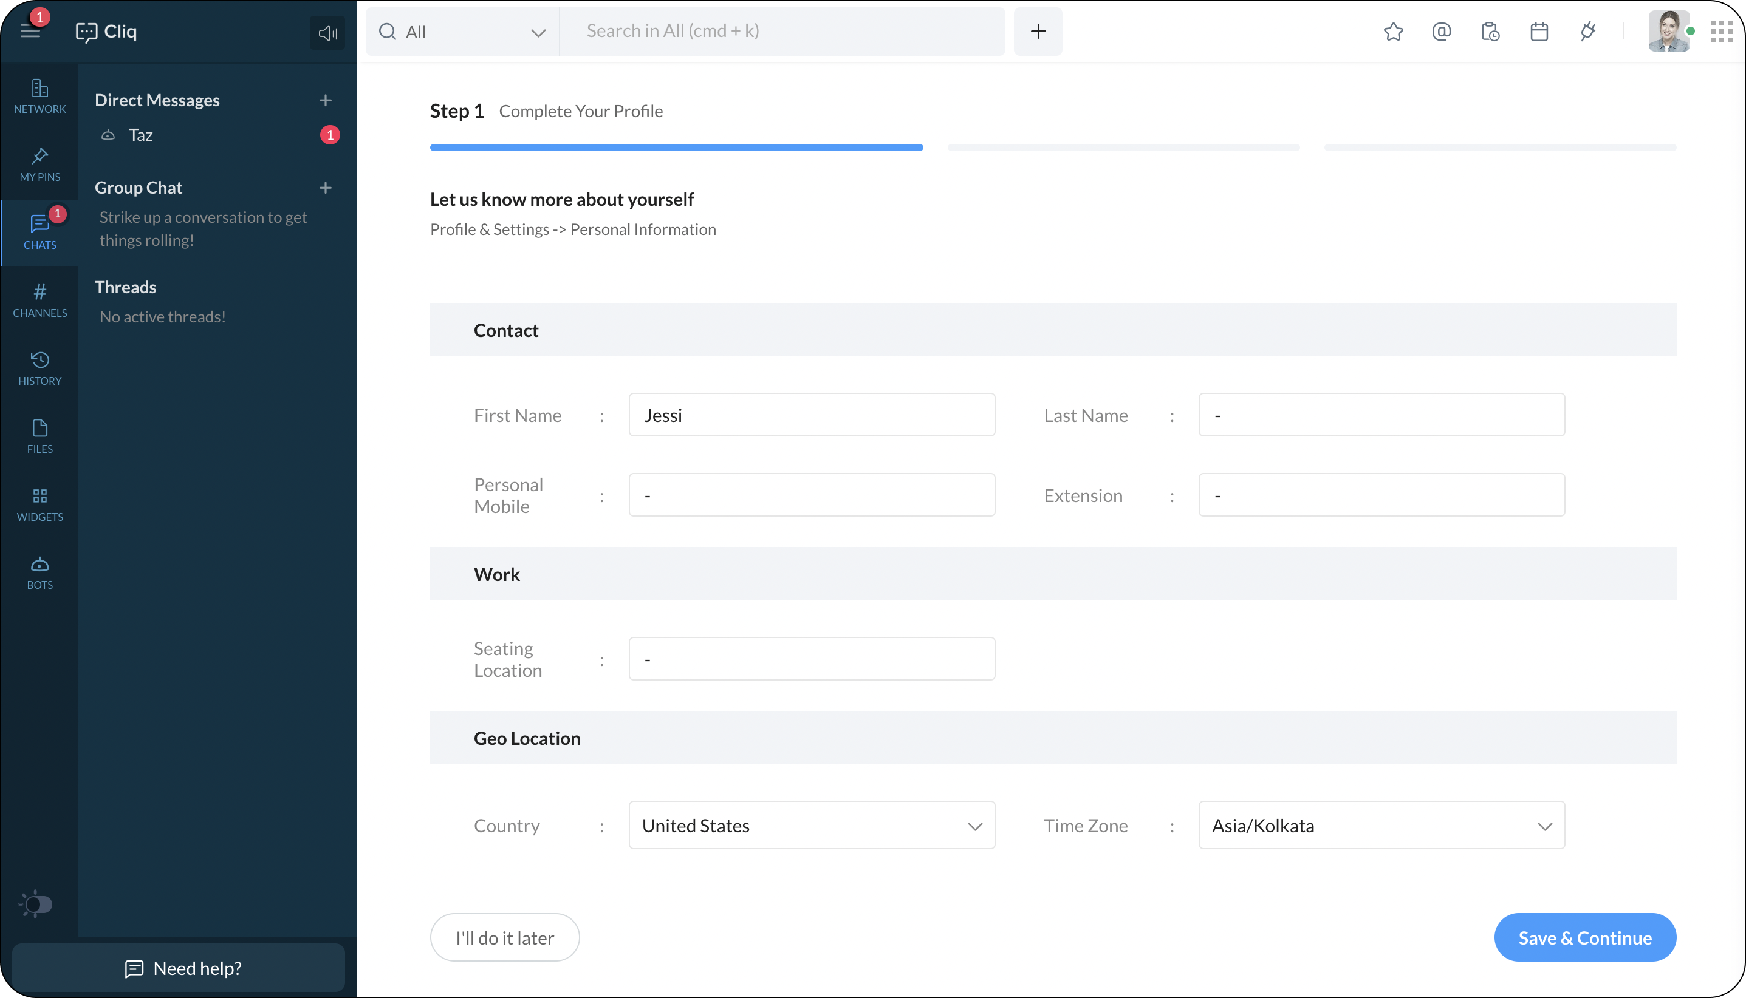Click the Save & Continue button
Screen dimensions: 1746x998
click(1585, 937)
